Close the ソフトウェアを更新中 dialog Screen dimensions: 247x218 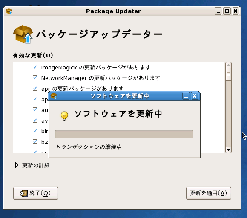pos(195,96)
